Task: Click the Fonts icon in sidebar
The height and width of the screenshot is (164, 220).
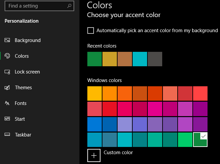Action: [x=7, y=103]
